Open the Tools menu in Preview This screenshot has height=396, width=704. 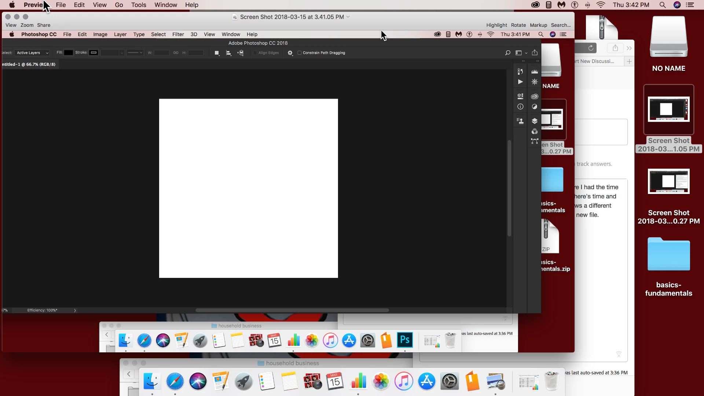coord(139,5)
